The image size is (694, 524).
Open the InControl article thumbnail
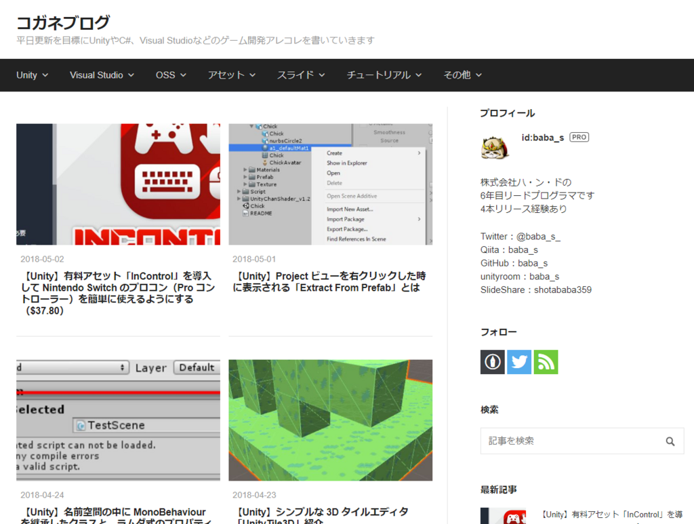click(x=118, y=184)
